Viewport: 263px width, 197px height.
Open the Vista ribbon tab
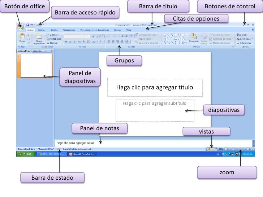(x=129, y=30)
